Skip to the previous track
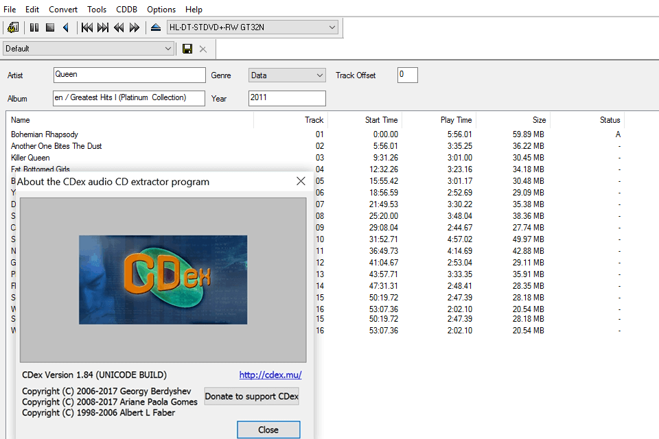Image resolution: width=659 pixels, height=439 pixels. pos(87,27)
